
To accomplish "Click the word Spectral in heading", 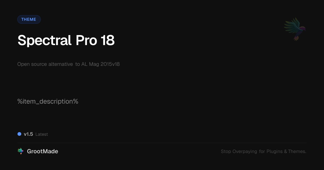I will tap(45, 41).
